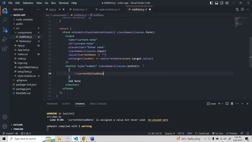The width and height of the screenshot is (252, 142).
Task: Open the File menu
Action: 10,3
